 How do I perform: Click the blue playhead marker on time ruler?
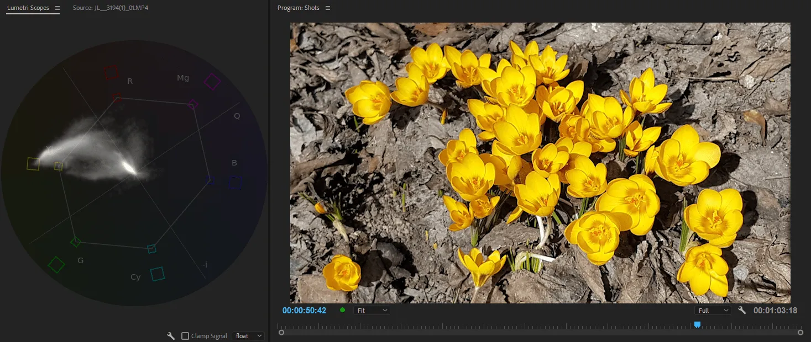697,325
